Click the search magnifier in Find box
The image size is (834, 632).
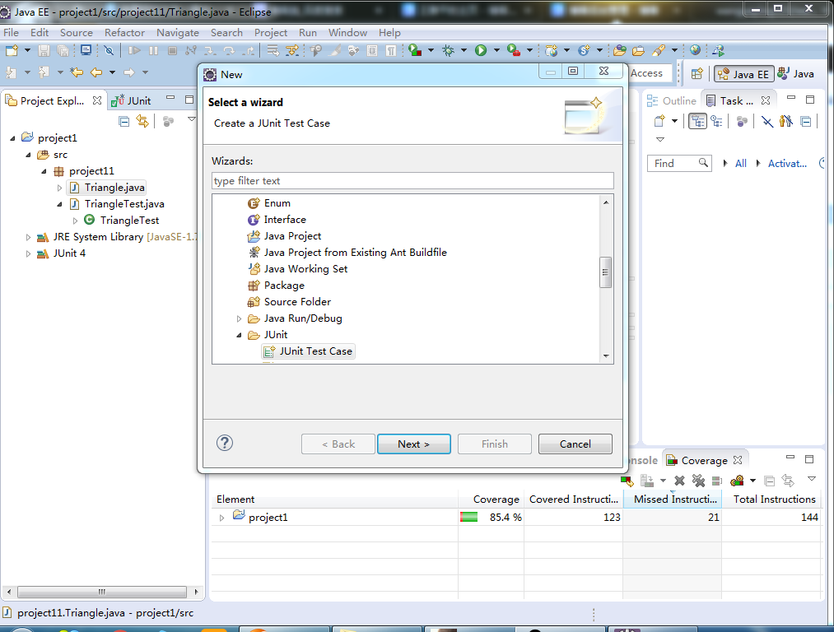[703, 163]
